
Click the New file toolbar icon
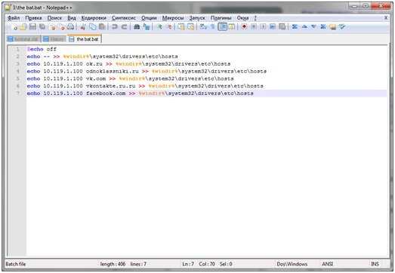pos(15,27)
